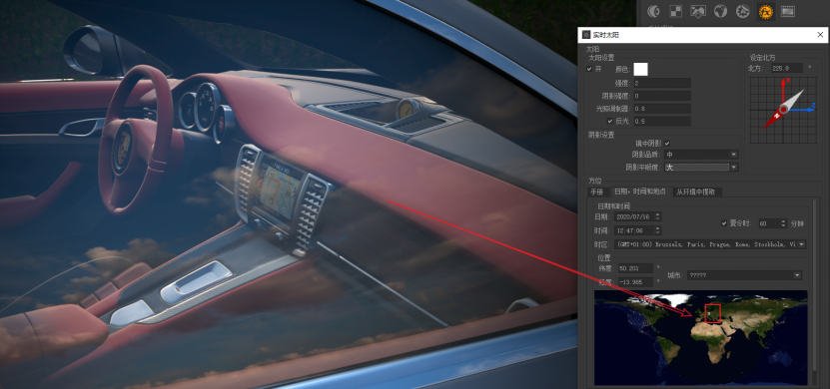The width and height of the screenshot is (830, 389).
Task: Click the 强度 intensity input field
Action: pos(661,83)
